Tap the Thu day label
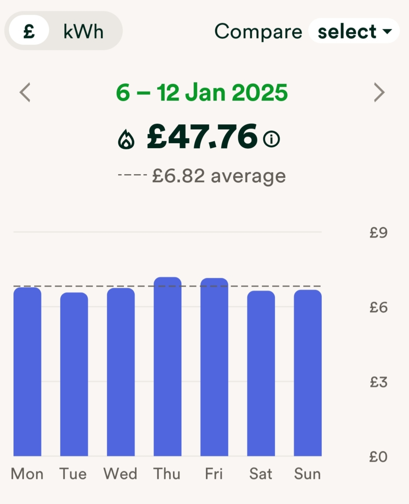 [x=167, y=474]
